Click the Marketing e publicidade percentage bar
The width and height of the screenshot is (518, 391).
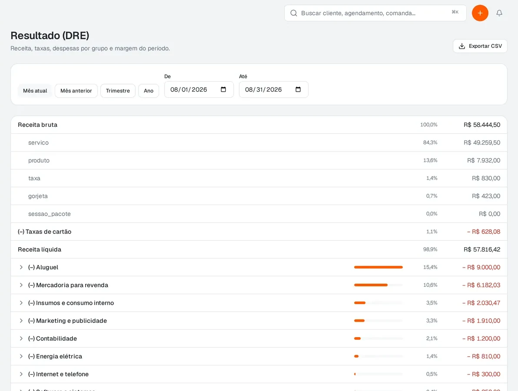(x=378, y=321)
